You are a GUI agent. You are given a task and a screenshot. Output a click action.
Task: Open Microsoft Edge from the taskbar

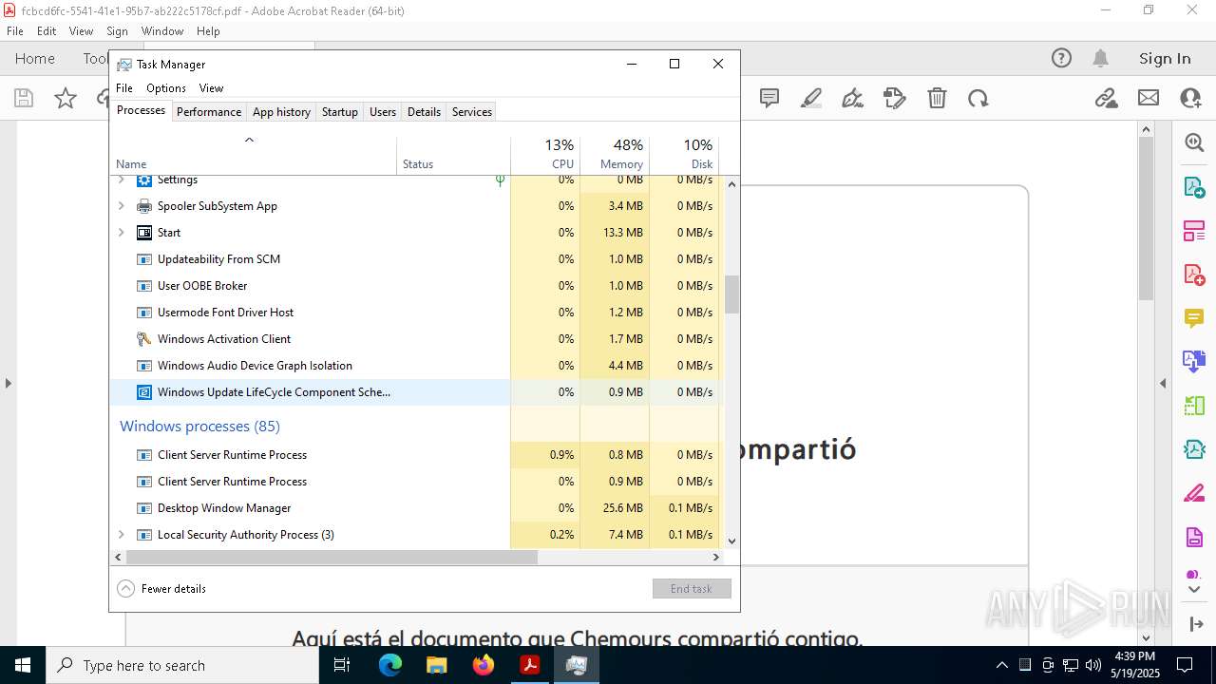tap(390, 665)
